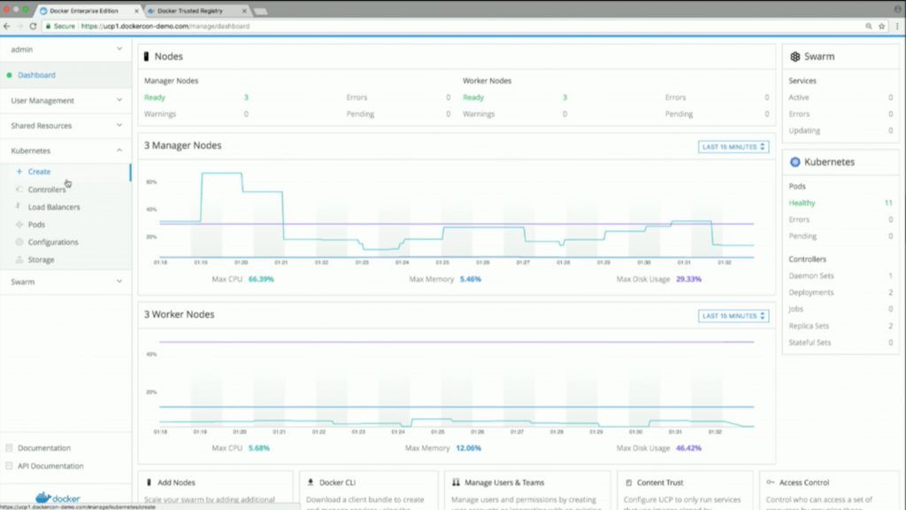Click the Content Trust card title
The height and width of the screenshot is (510, 906).
click(x=660, y=483)
